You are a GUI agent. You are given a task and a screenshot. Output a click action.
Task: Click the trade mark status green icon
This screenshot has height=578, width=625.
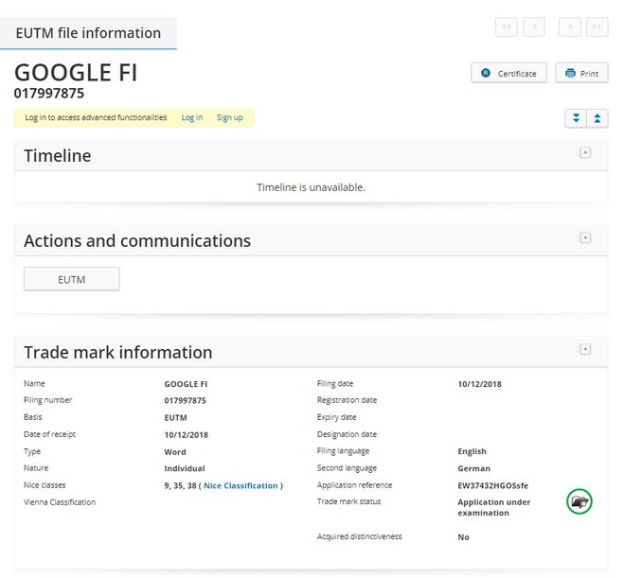[579, 501]
